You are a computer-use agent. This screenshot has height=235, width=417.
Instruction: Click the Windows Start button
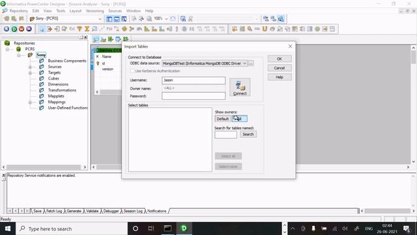coord(8,228)
